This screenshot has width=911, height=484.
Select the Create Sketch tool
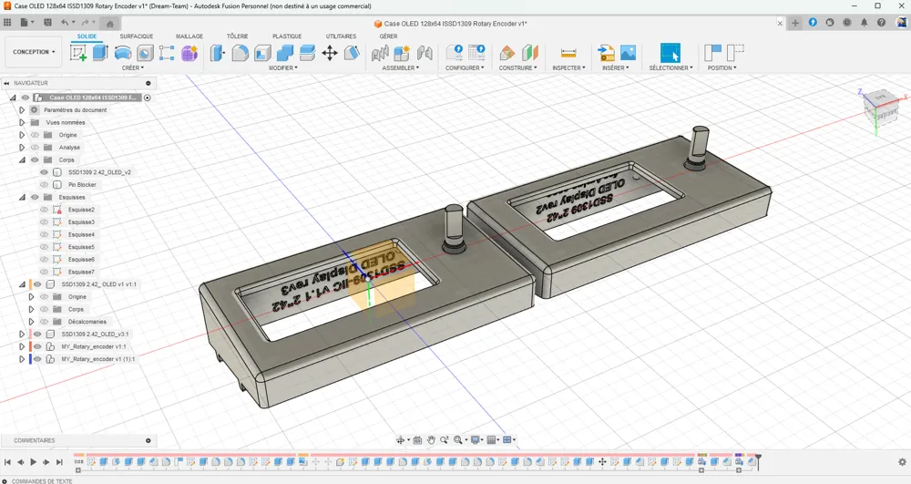click(77, 53)
